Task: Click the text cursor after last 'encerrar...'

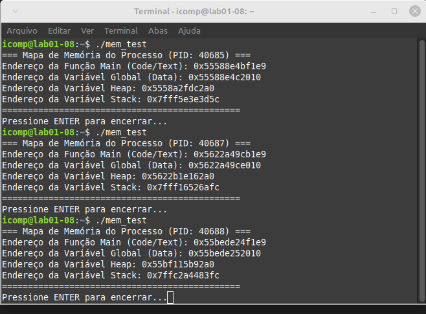Action: point(170,297)
